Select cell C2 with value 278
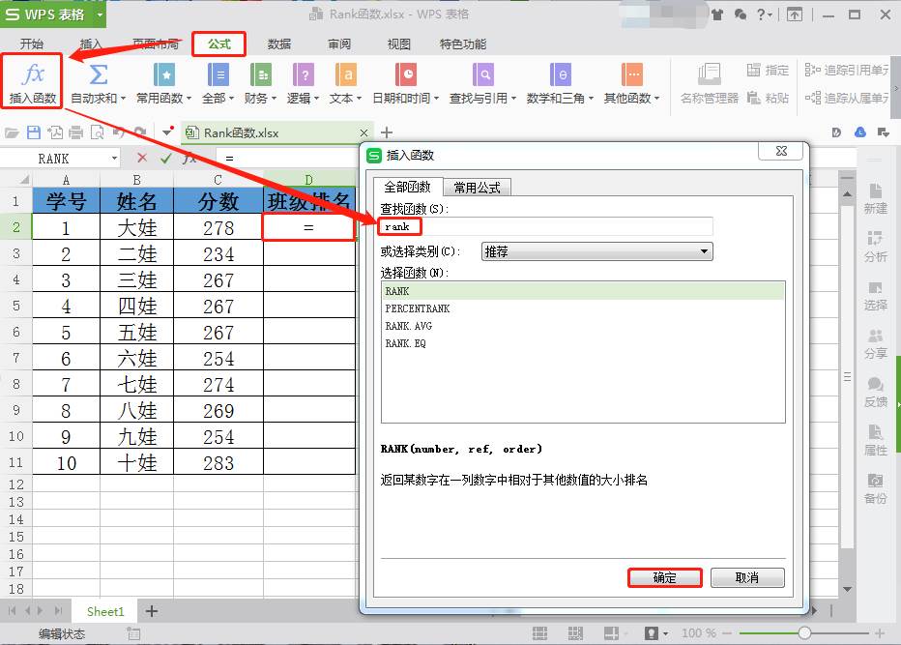The width and height of the screenshot is (901, 645). pos(218,227)
